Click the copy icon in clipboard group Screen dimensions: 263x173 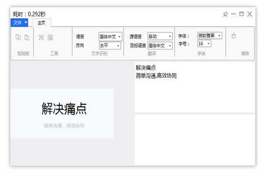click(x=18, y=37)
